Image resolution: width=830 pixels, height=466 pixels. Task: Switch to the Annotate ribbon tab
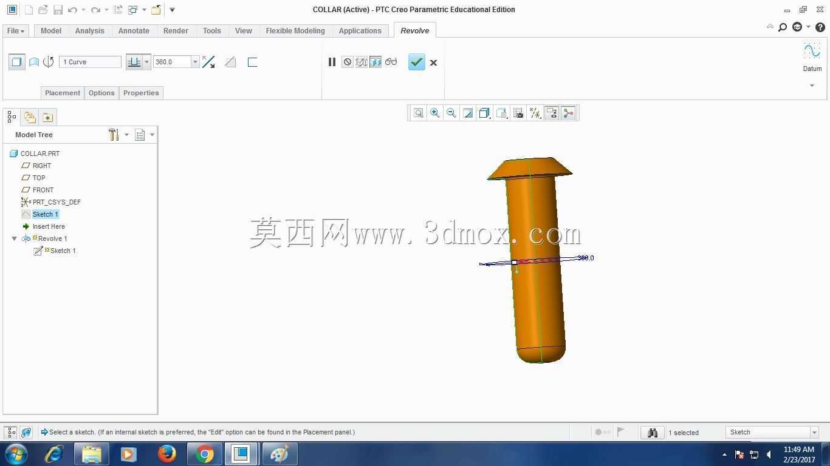(x=134, y=30)
